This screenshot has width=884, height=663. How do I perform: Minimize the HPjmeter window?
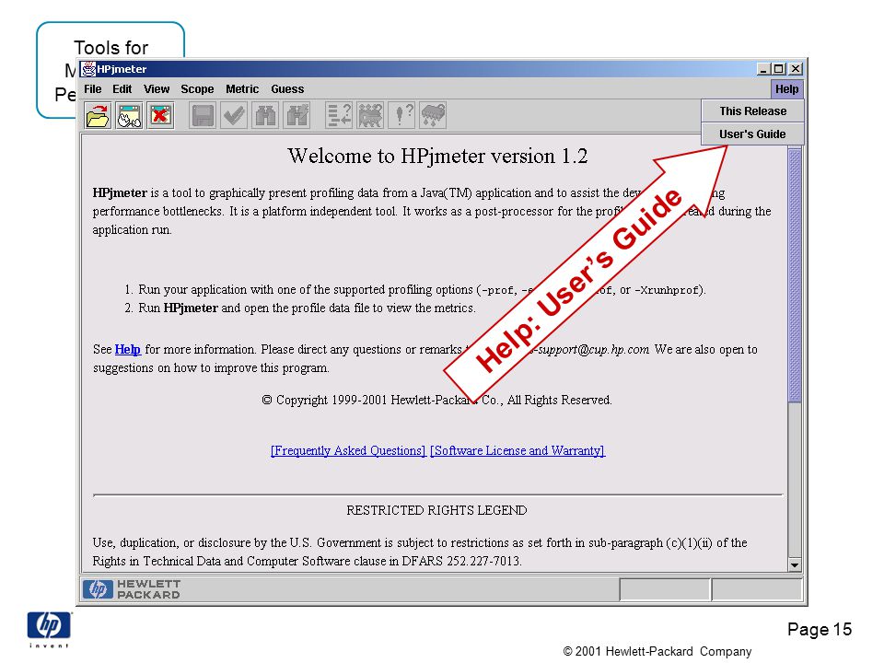pos(763,69)
